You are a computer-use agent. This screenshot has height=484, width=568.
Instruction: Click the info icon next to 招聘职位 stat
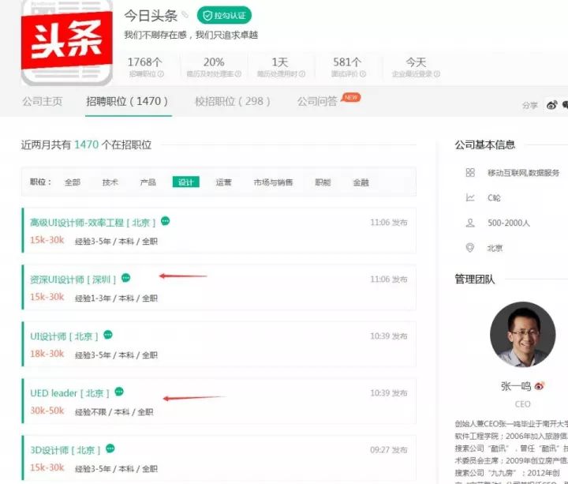[161, 74]
